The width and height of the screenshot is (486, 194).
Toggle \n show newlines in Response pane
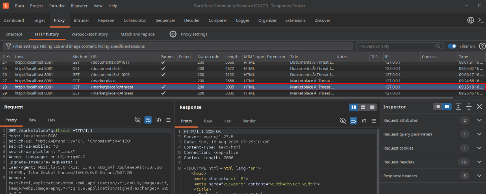[x=364, y=121]
